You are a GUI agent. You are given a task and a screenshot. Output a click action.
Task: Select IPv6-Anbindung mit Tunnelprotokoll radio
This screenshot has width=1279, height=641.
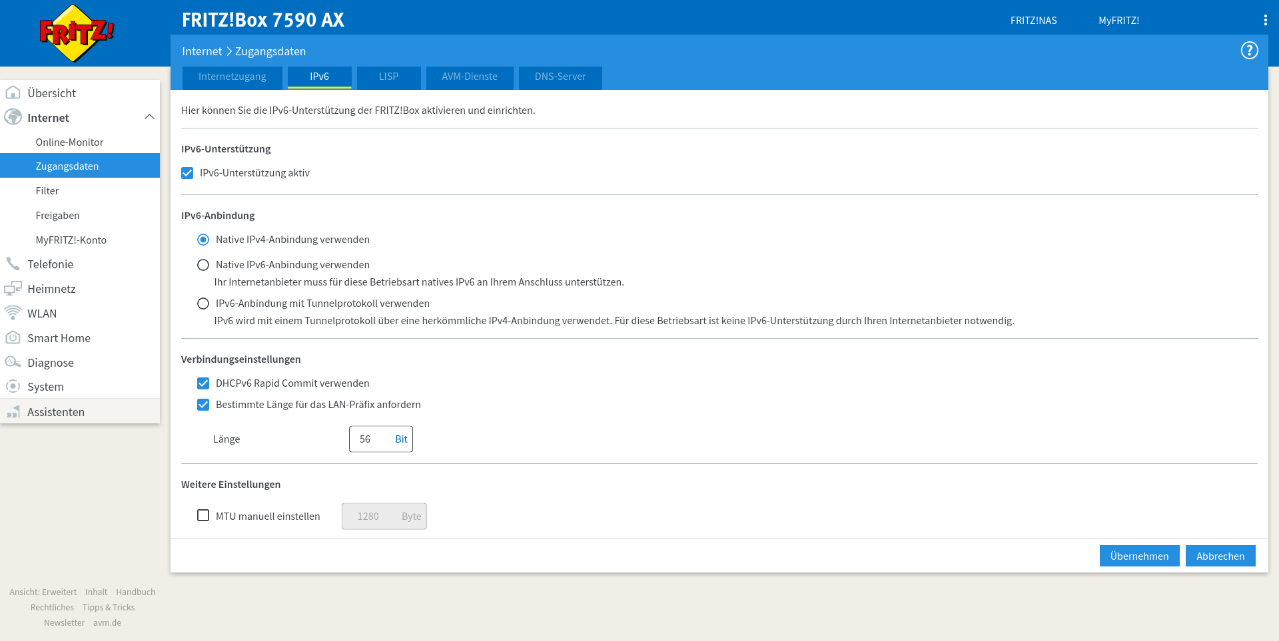(203, 304)
